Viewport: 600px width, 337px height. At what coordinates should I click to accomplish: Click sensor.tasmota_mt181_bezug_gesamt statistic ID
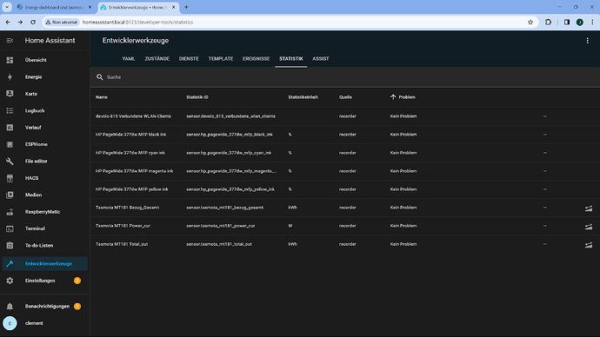pos(224,208)
